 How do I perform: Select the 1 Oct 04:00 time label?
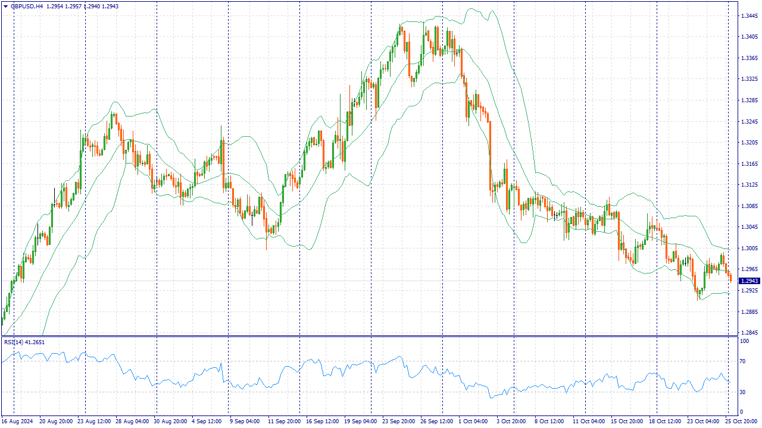coord(473,421)
